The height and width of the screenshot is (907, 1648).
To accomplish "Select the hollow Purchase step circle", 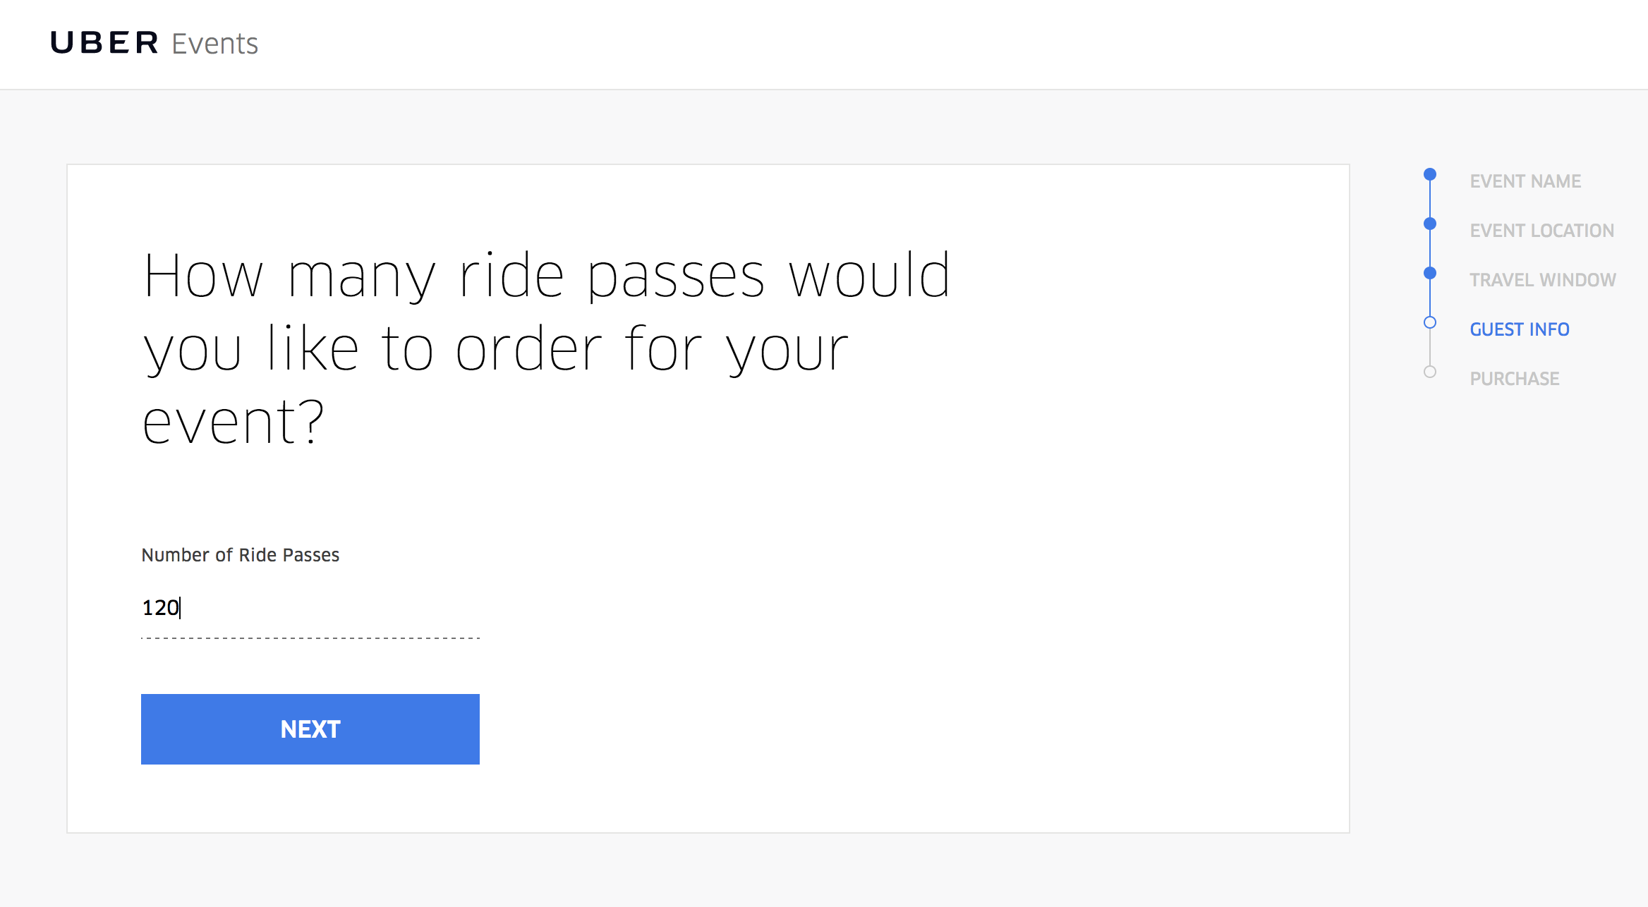I will [x=1429, y=371].
